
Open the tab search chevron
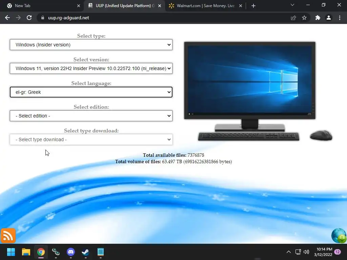(292, 5)
